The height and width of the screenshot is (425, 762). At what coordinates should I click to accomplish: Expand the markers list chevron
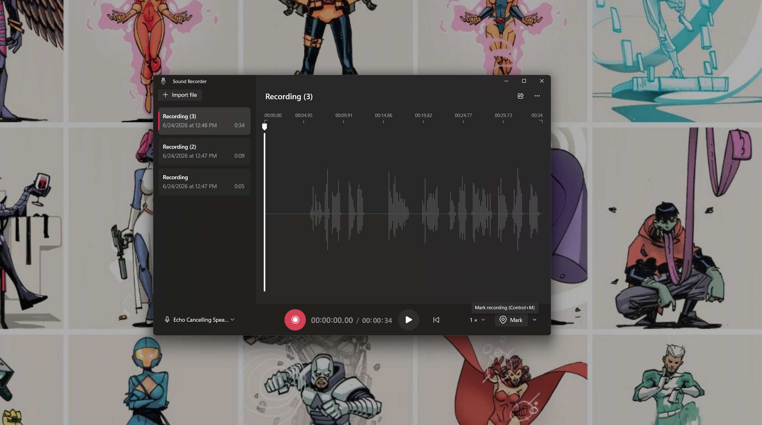pos(534,320)
